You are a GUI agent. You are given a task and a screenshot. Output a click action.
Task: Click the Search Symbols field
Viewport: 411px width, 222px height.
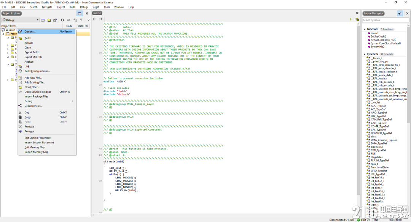pos(386,20)
